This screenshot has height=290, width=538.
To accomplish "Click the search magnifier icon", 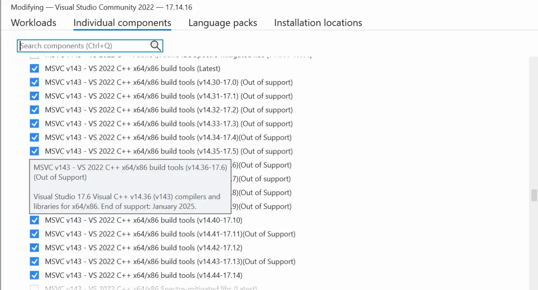I will [x=156, y=46].
